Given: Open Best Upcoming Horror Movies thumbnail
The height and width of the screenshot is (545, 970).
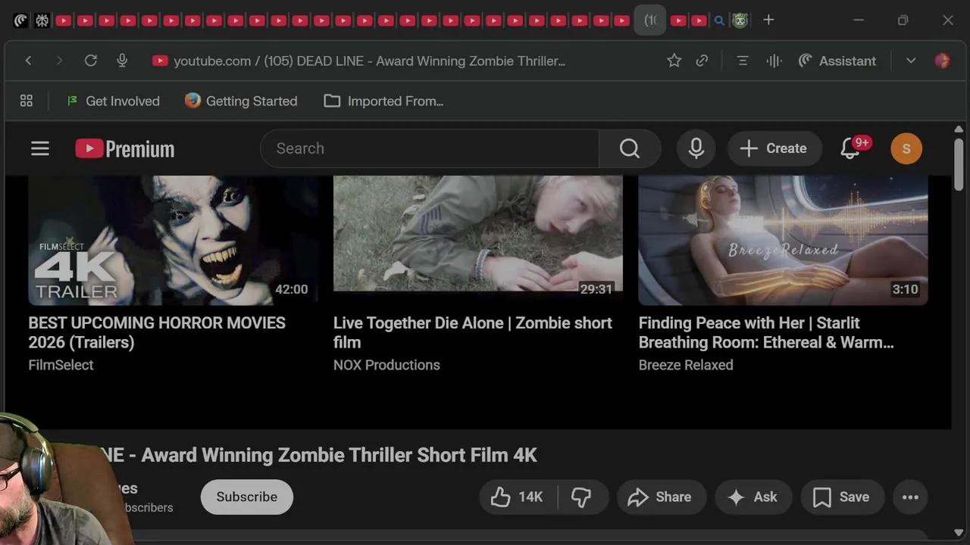Looking at the screenshot, I should 173,241.
